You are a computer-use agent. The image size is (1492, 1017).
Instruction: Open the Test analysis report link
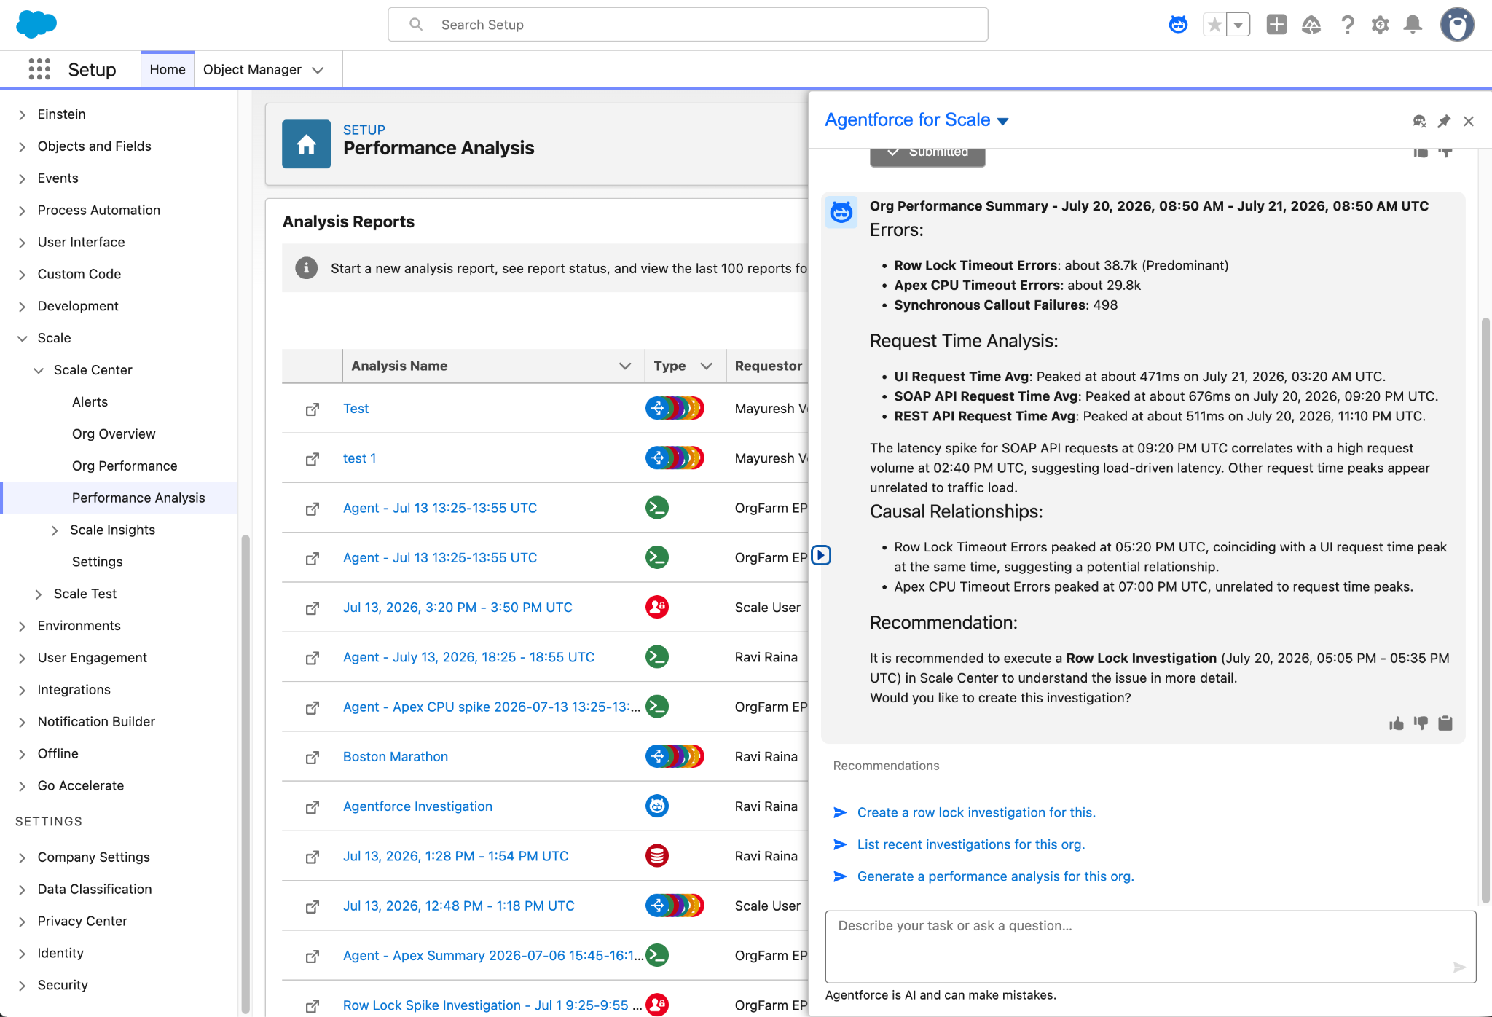point(356,409)
